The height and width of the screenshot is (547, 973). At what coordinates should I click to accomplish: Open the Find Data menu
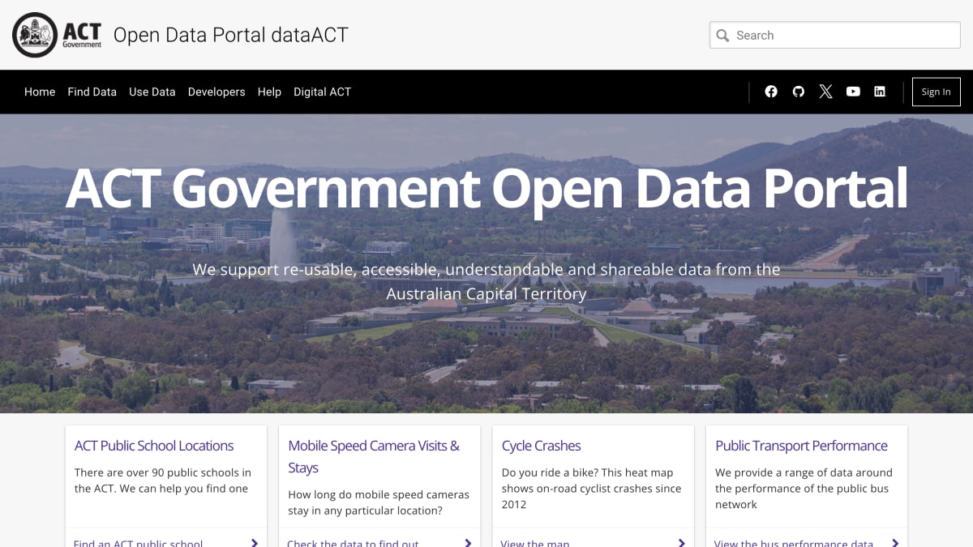click(92, 92)
